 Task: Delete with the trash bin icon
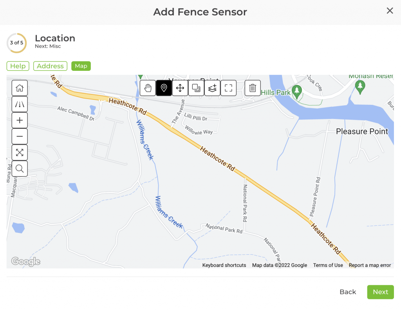point(253,88)
